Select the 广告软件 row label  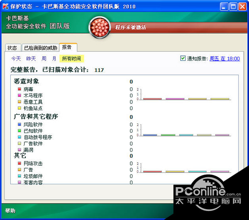coord(33,143)
